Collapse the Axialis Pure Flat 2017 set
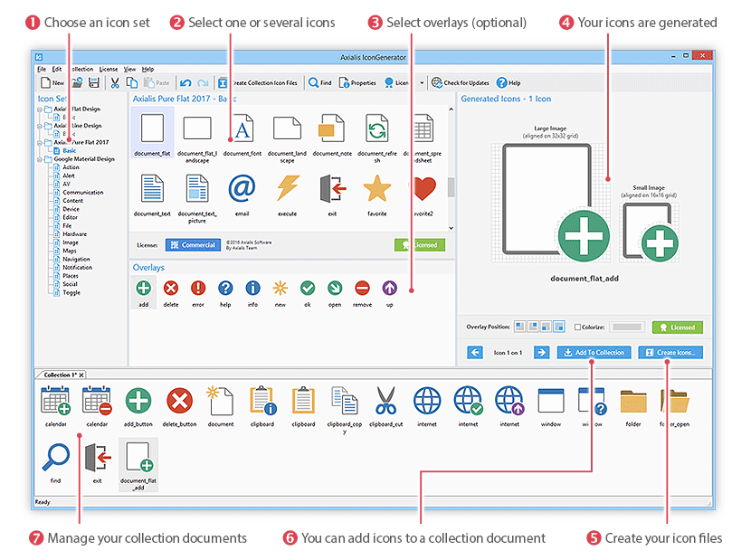This screenshot has height=560, width=751. pos(40,142)
